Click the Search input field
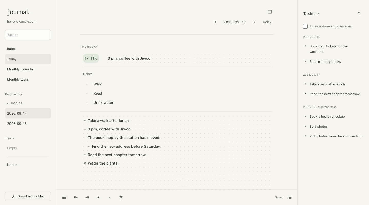Image resolution: width=369 pixels, height=205 pixels. tap(28, 35)
